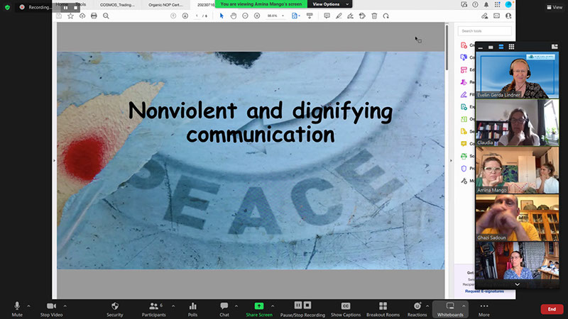This screenshot has height=319, width=568.
Task: Add a comment note icon
Action: click(x=327, y=16)
